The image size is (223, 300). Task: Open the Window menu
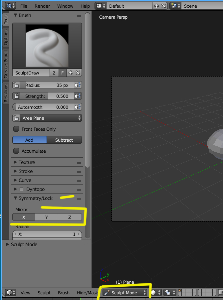[x=65, y=6]
